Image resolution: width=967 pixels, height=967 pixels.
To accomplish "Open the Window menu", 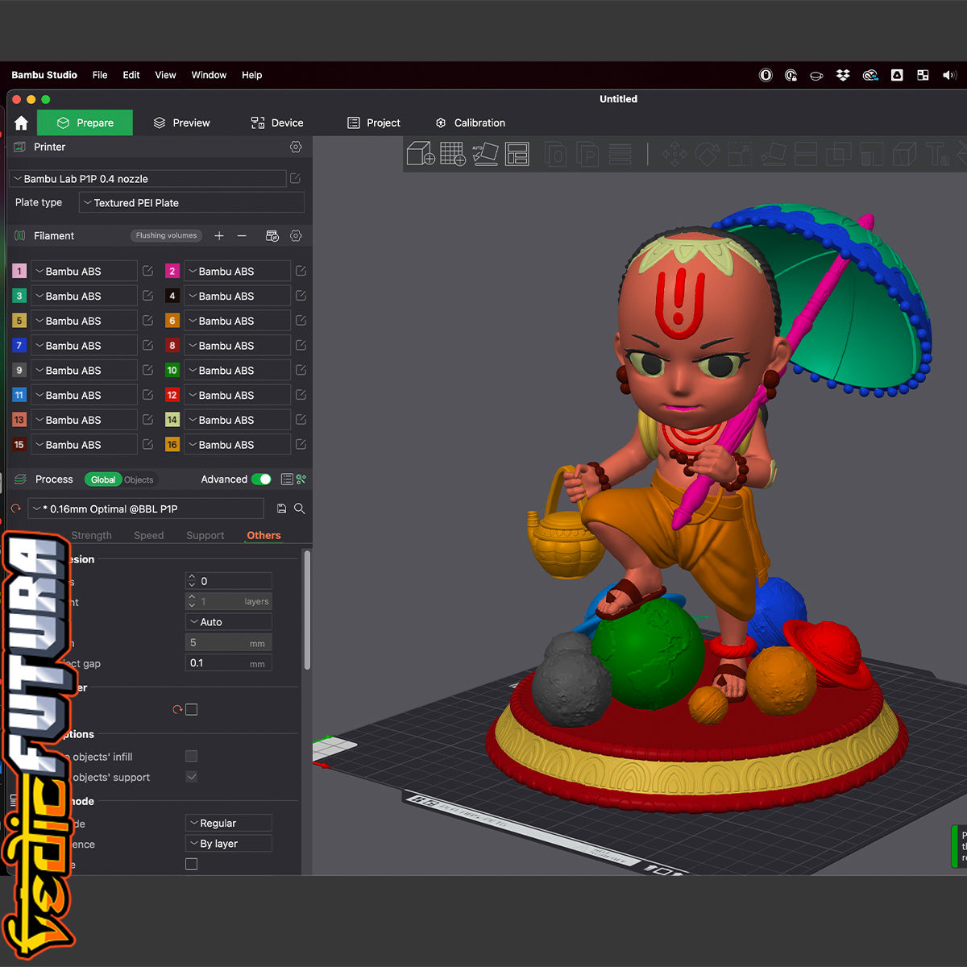I will pyautogui.click(x=209, y=75).
